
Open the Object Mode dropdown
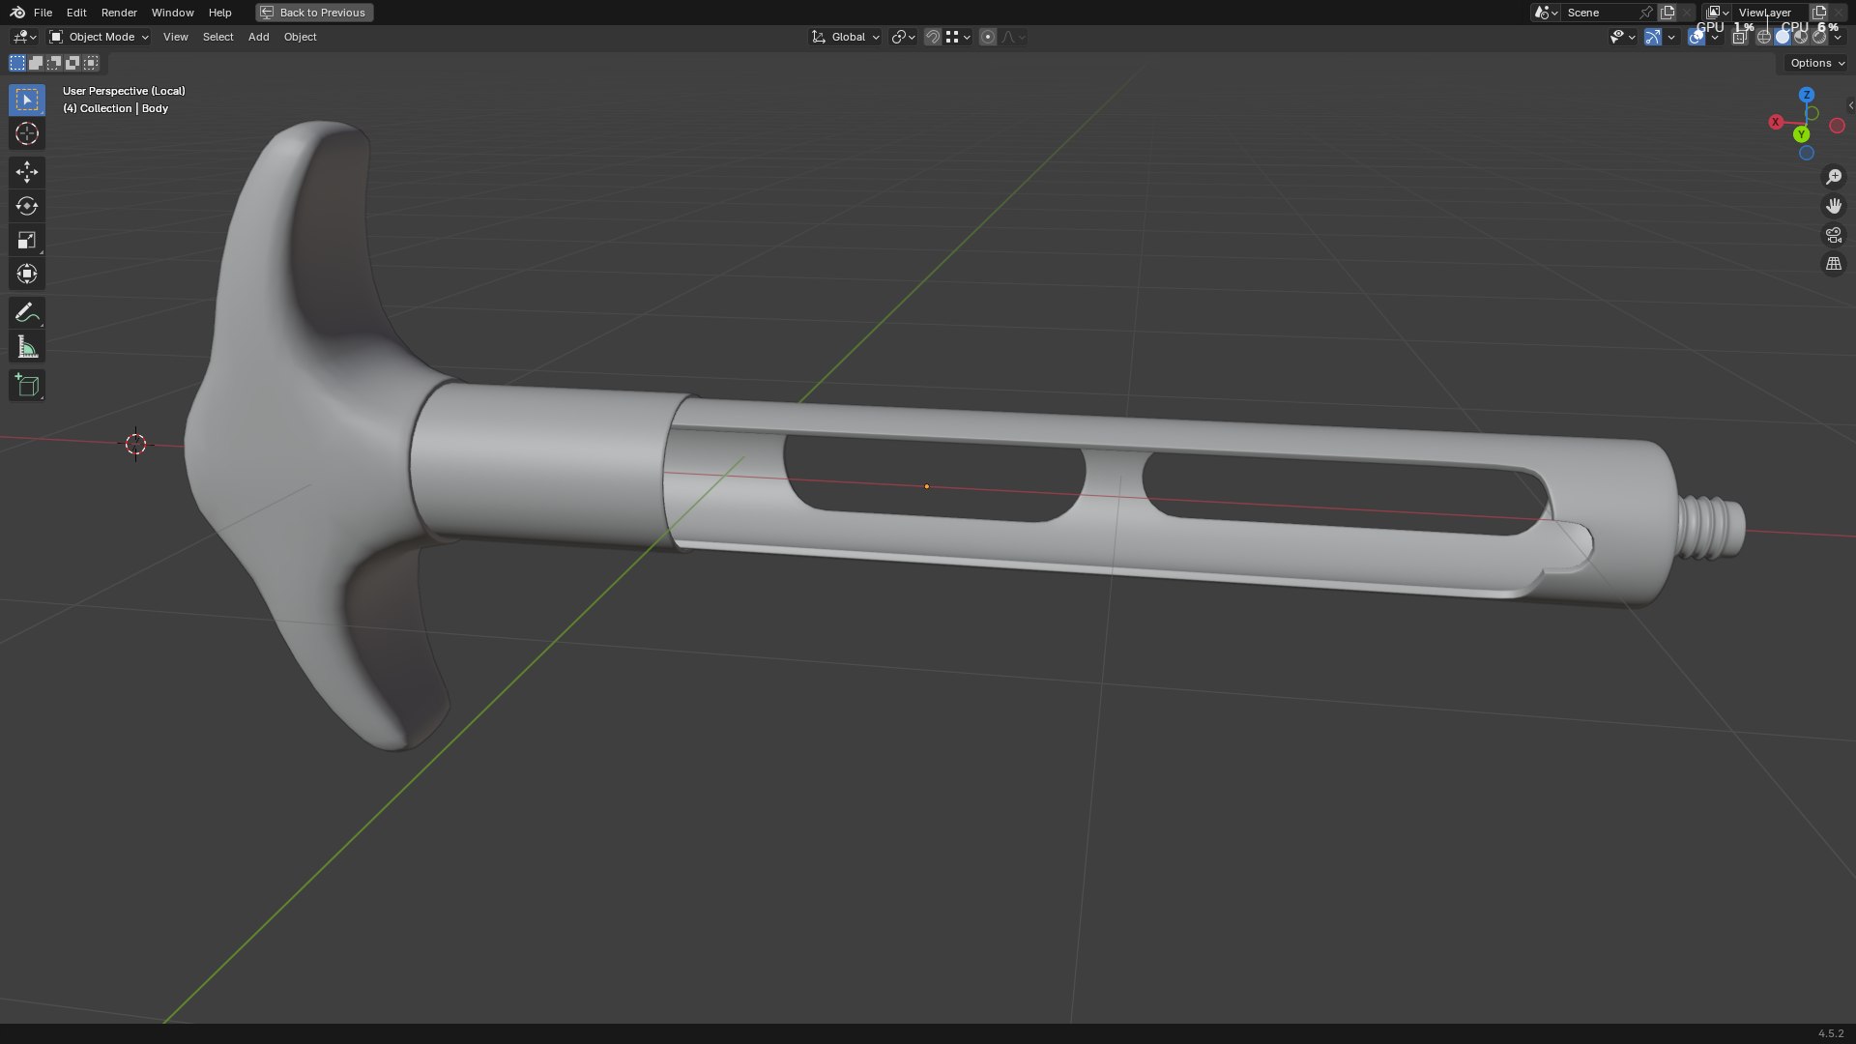(x=100, y=37)
